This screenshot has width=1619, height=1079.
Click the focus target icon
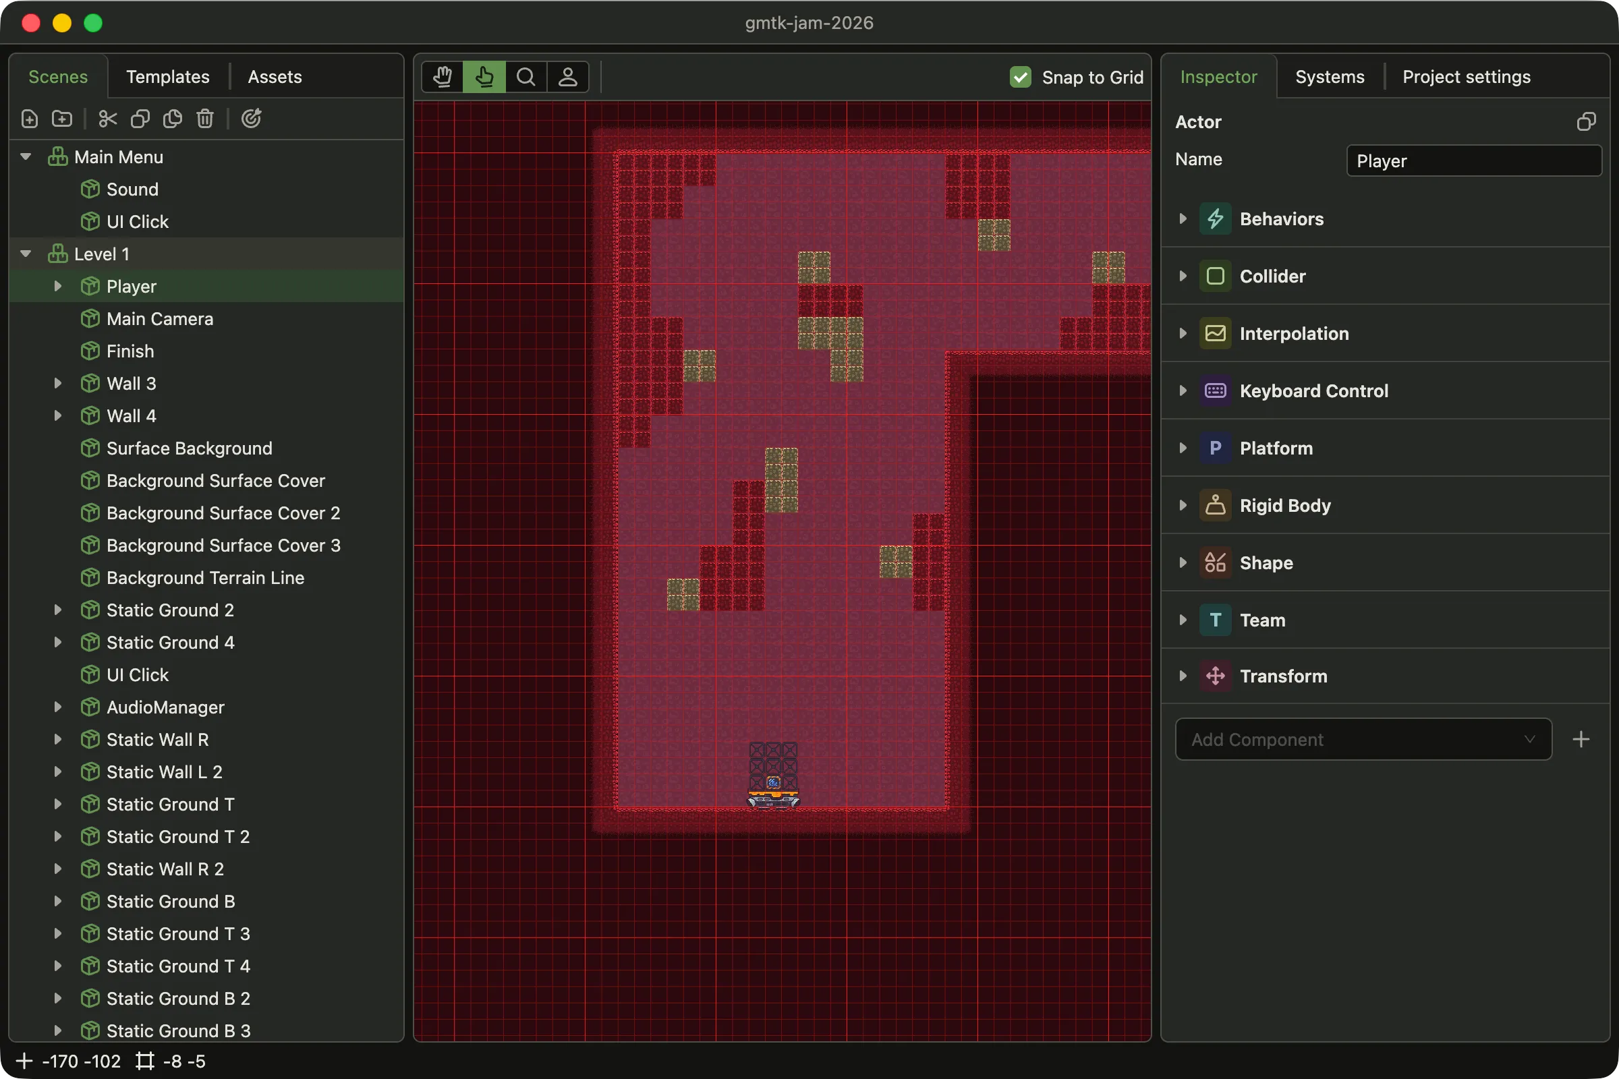click(x=251, y=119)
